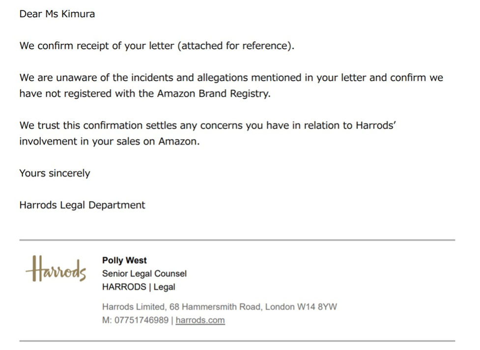Click the Hammersmith Road address line
Image resolution: width=480 pixels, height=350 pixels.
(220, 307)
